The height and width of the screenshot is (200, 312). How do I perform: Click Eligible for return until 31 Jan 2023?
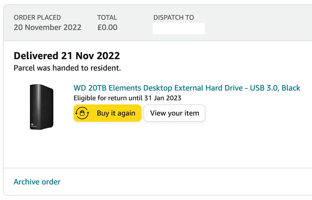pos(127,98)
